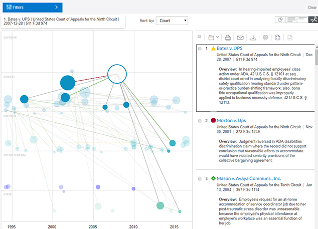Email results using the envelope icon

tap(240, 37)
